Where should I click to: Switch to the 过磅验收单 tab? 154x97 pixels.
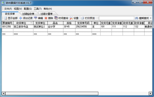click(28, 14)
